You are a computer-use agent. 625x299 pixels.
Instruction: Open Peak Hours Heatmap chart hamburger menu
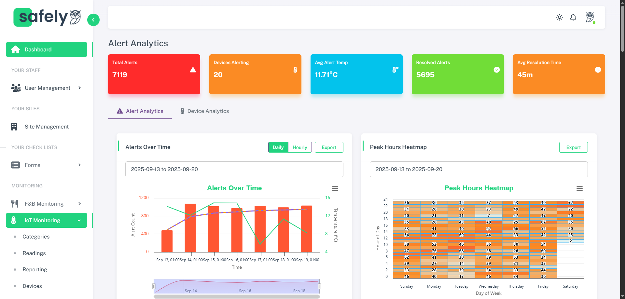(x=579, y=189)
